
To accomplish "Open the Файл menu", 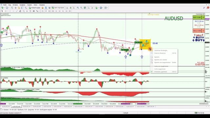I will pos(5,5).
